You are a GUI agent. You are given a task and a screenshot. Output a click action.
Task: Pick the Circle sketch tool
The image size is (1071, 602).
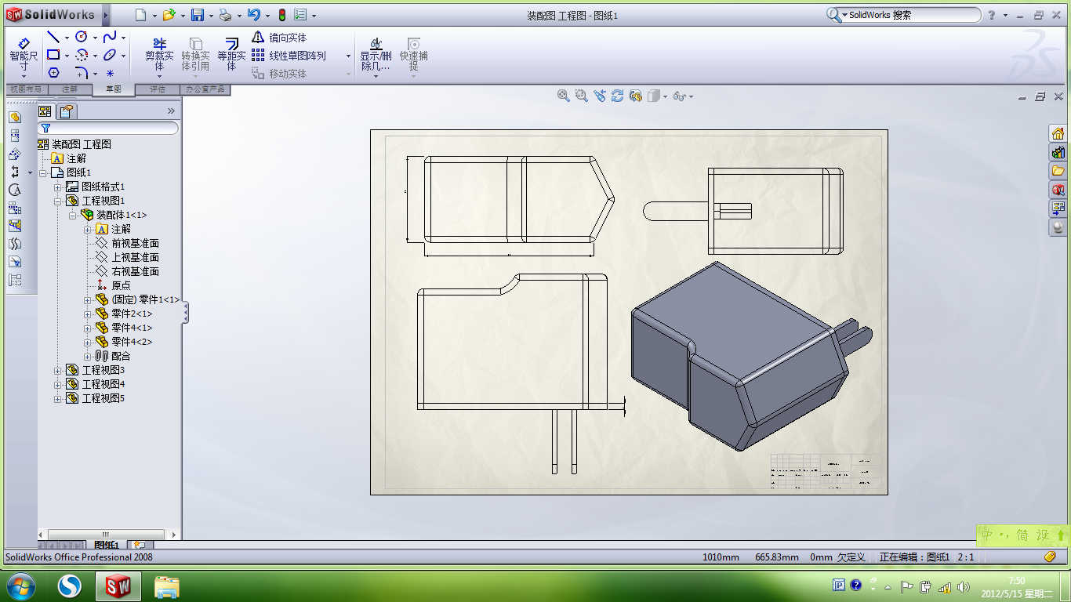click(81, 37)
